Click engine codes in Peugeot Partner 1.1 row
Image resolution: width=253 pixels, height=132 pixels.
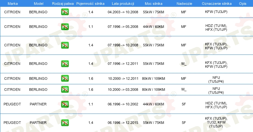point(216,105)
